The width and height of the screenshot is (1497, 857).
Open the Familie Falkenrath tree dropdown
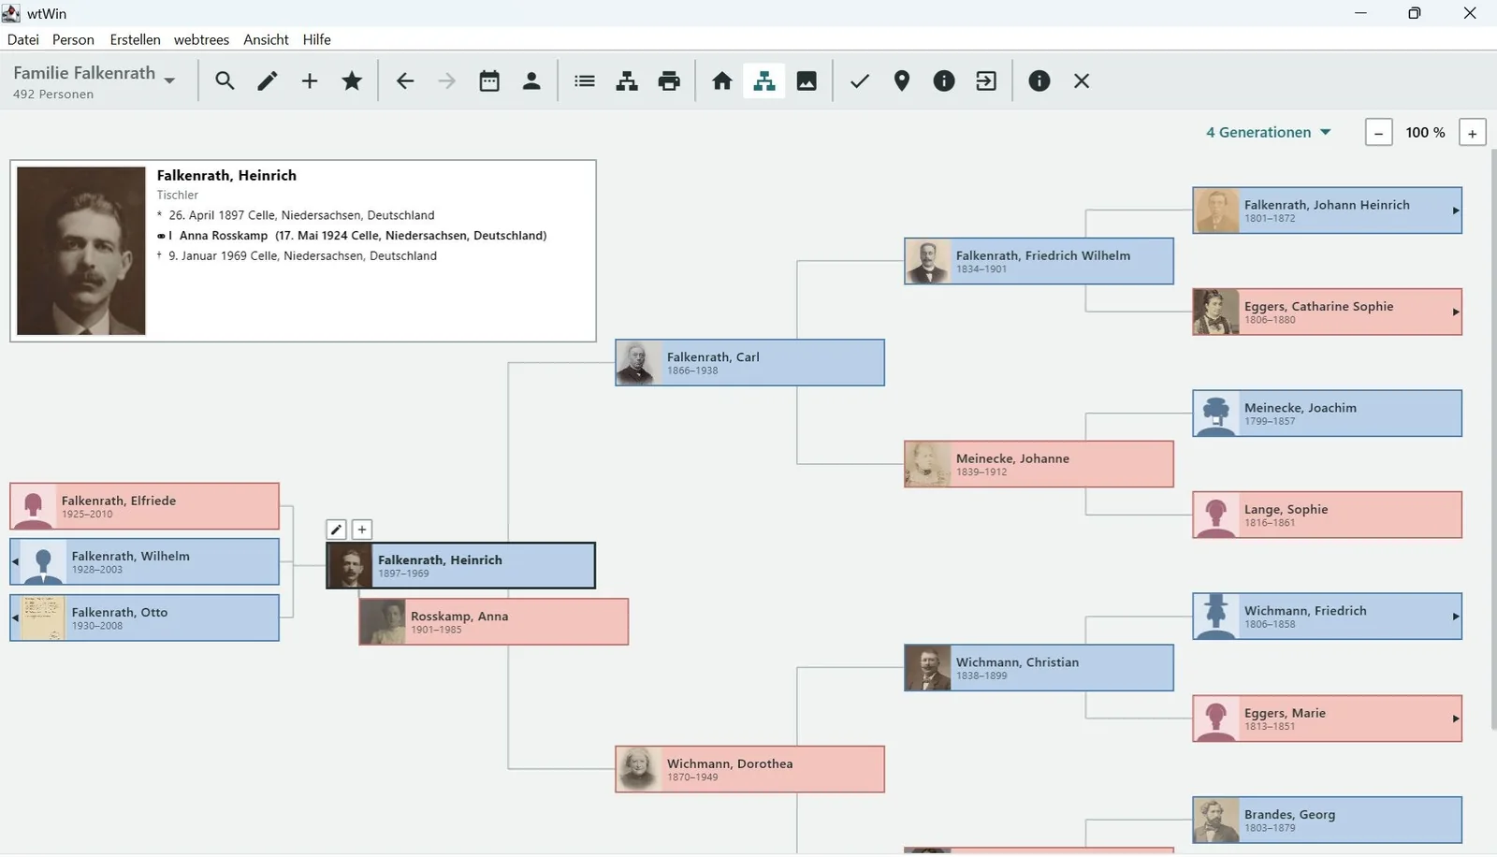click(94, 81)
